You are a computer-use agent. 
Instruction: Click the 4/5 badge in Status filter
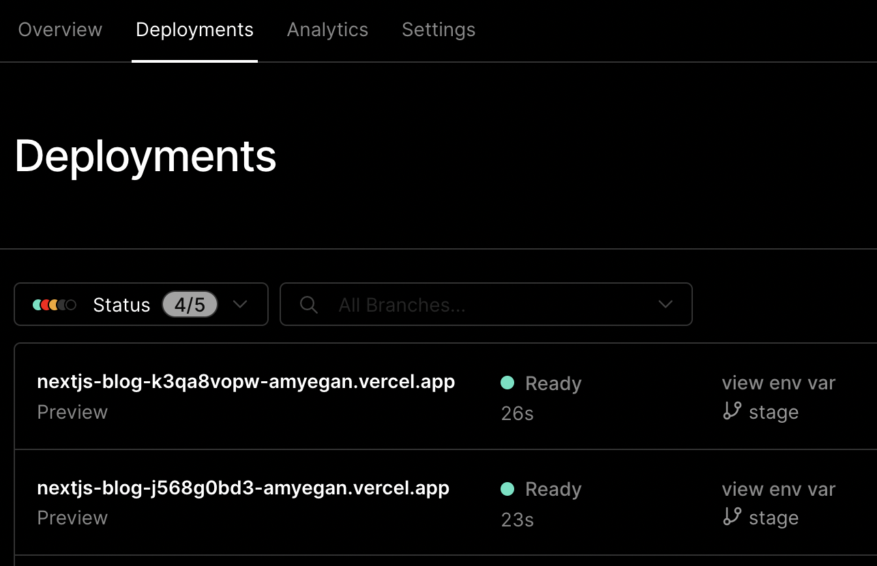pyautogui.click(x=190, y=304)
